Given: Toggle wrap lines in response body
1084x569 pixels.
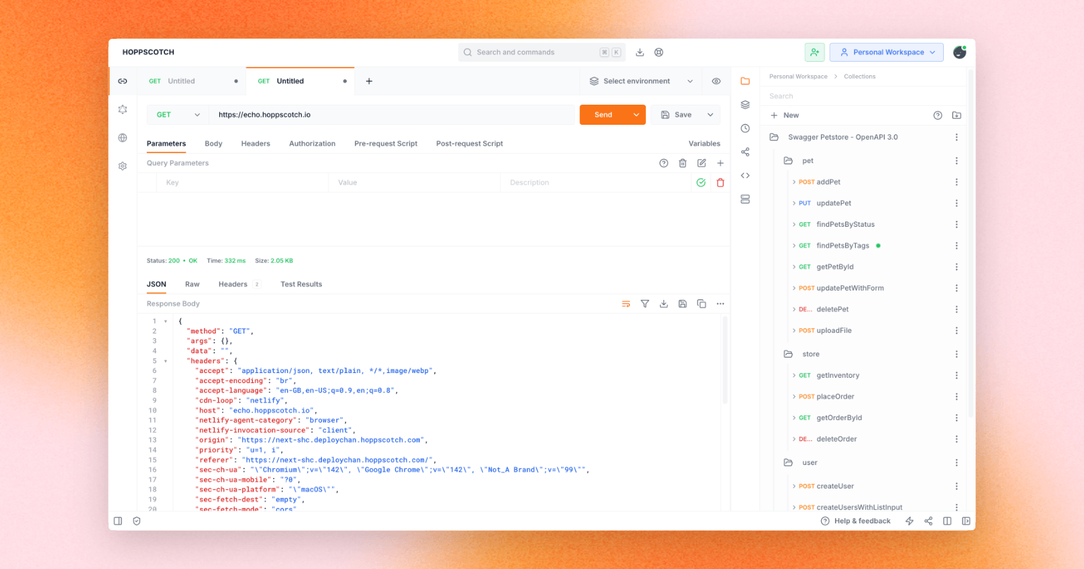Looking at the screenshot, I should pyautogui.click(x=626, y=304).
